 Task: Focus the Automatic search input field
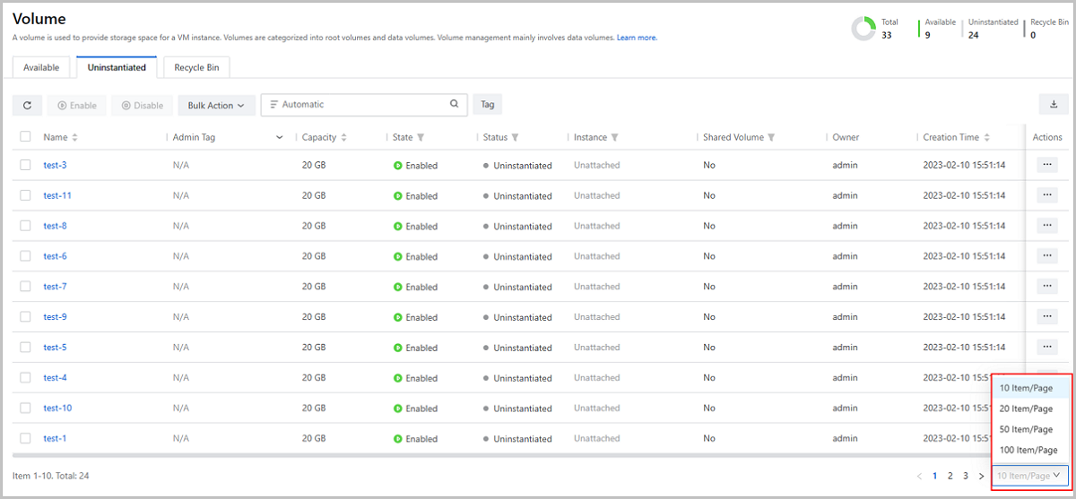click(x=359, y=105)
